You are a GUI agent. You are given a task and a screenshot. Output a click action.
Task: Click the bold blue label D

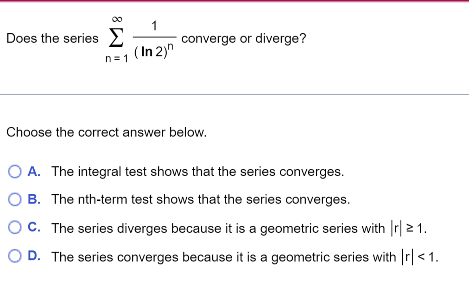pyautogui.click(x=34, y=256)
